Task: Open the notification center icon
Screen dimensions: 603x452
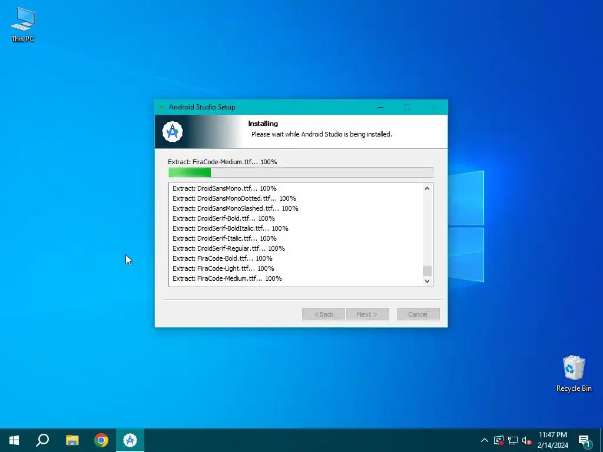Action: point(585,440)
